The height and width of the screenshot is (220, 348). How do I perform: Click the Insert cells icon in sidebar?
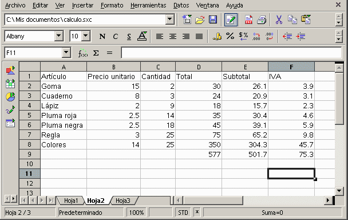pyautogui.click(x=10, y=84)
